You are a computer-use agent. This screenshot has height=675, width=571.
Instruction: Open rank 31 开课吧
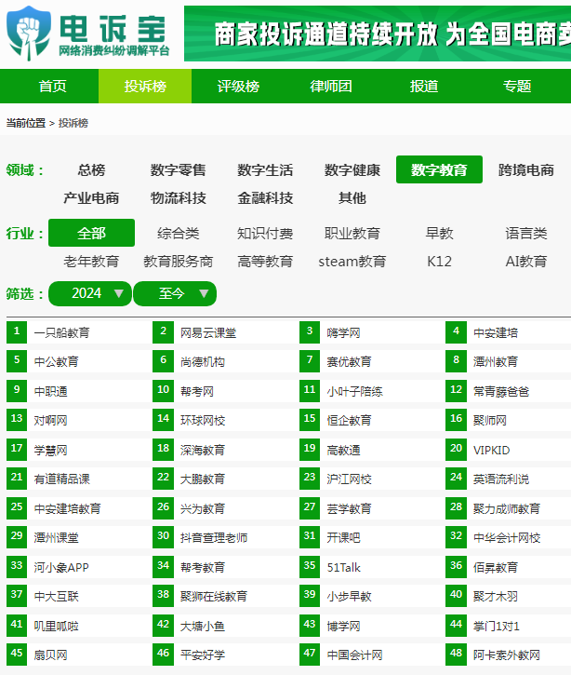point(343,538)
